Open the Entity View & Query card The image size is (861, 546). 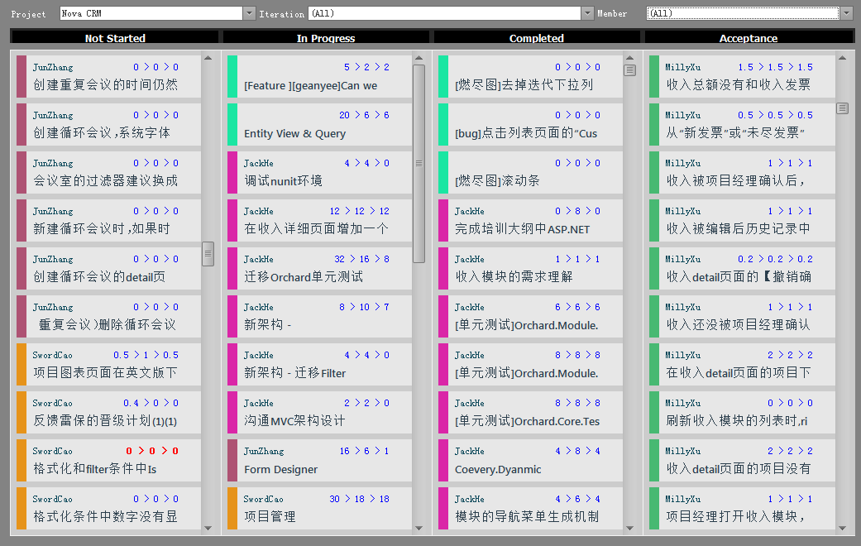319,125
